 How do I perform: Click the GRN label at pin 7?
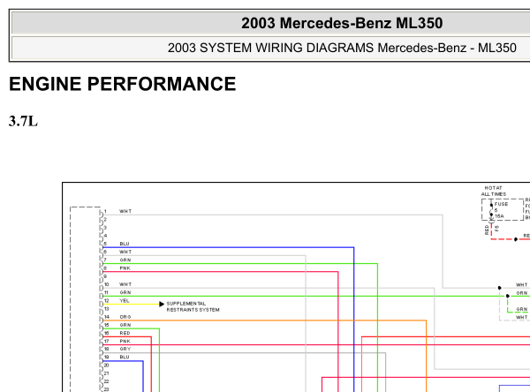point(125,260)
